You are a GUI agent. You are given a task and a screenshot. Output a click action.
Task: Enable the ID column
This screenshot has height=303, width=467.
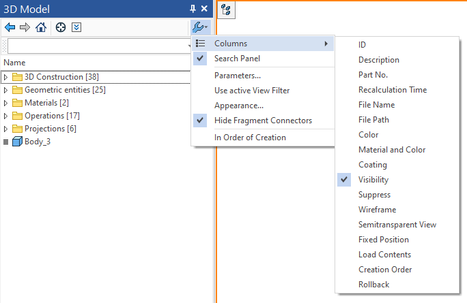pos(397,44)
